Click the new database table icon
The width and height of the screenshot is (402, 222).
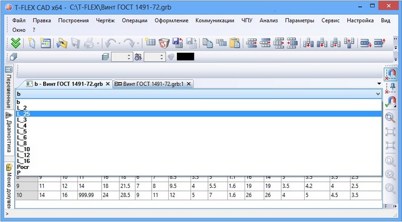(150, 43)
